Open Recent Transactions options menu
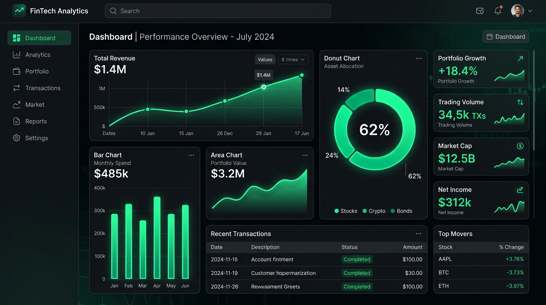Viewport: 546px width, 305px height. coord(419,234)
